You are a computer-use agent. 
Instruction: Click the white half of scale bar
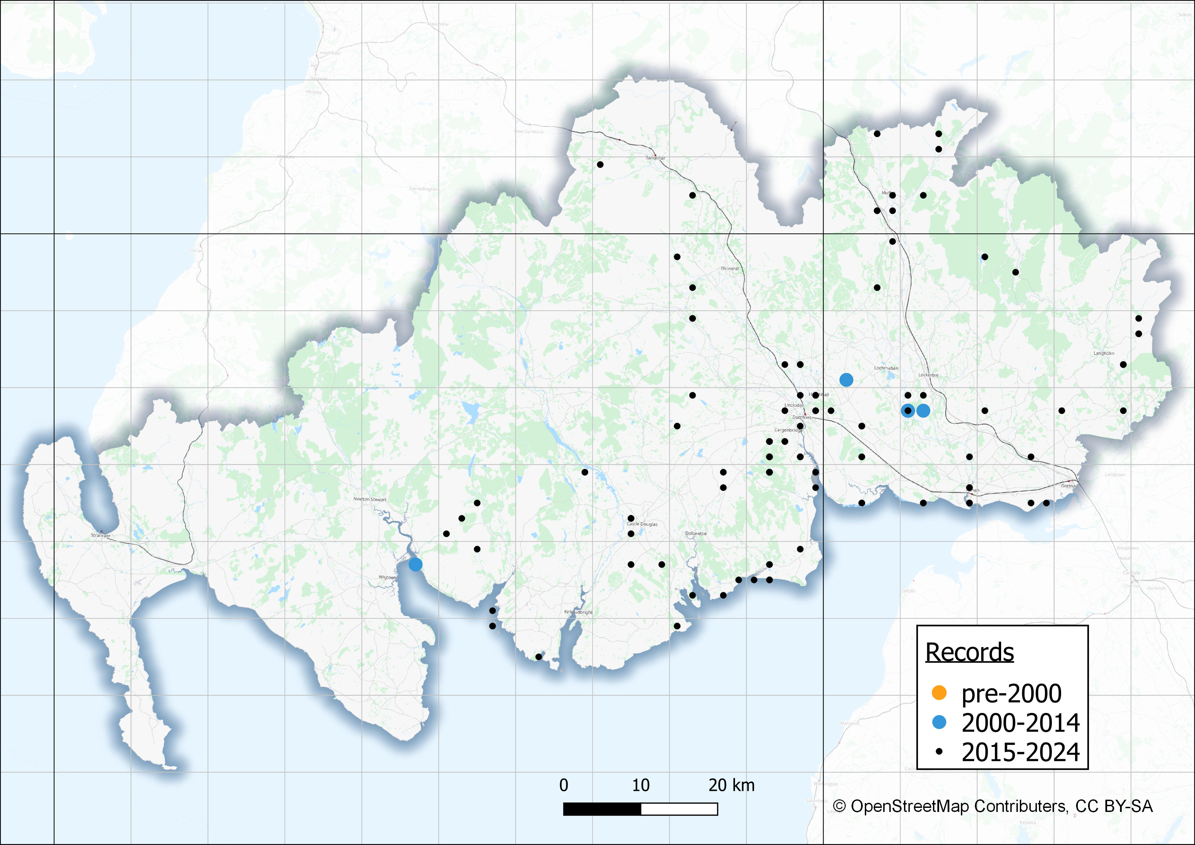coord(679,809)
